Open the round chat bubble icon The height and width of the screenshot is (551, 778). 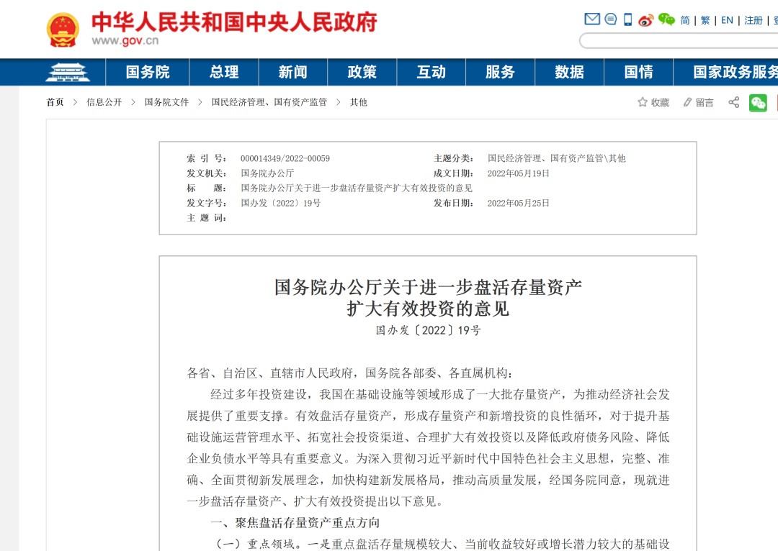coord(611,19)
